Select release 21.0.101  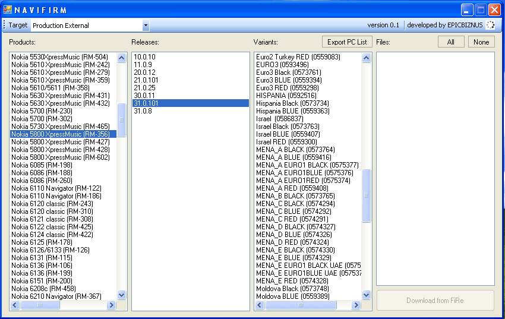click(x=190, y=80)
